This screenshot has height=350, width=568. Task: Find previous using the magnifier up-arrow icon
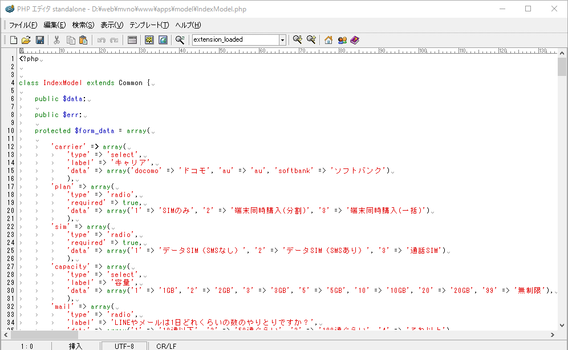(311, 40)
